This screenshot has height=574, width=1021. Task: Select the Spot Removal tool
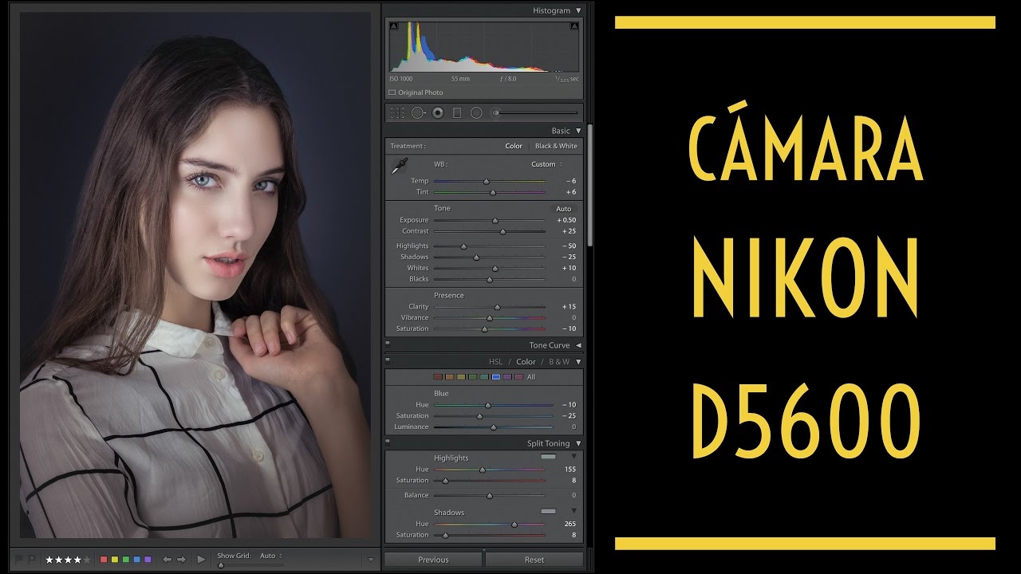(x=418, y=113)
